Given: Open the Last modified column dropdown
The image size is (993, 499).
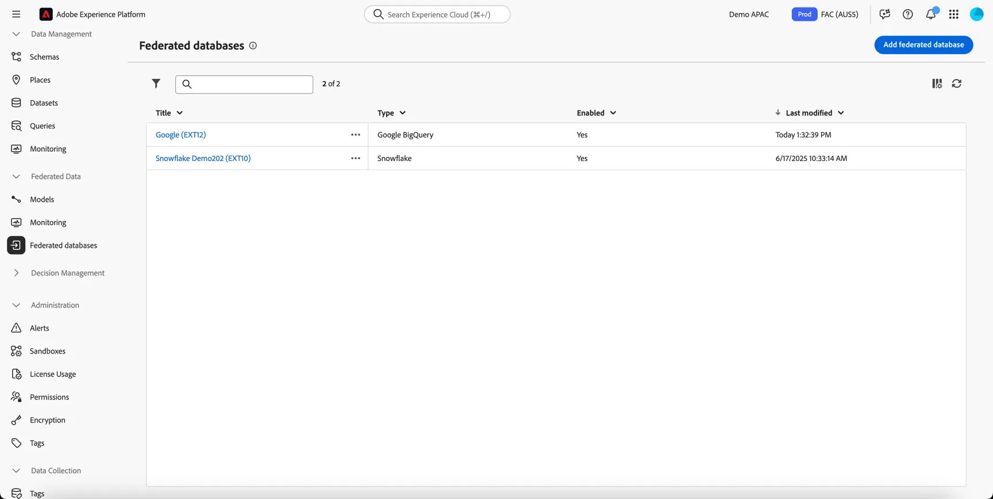Looking at the screenshot, I should pos(841,113).
